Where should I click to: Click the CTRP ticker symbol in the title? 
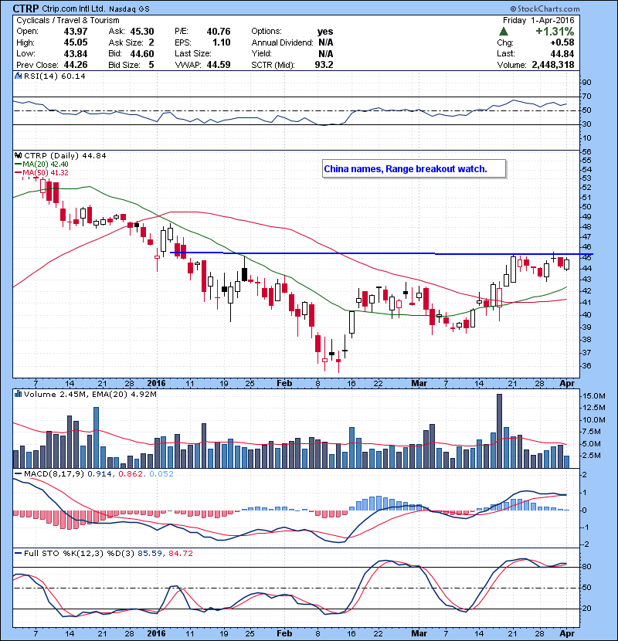[25, 8]
